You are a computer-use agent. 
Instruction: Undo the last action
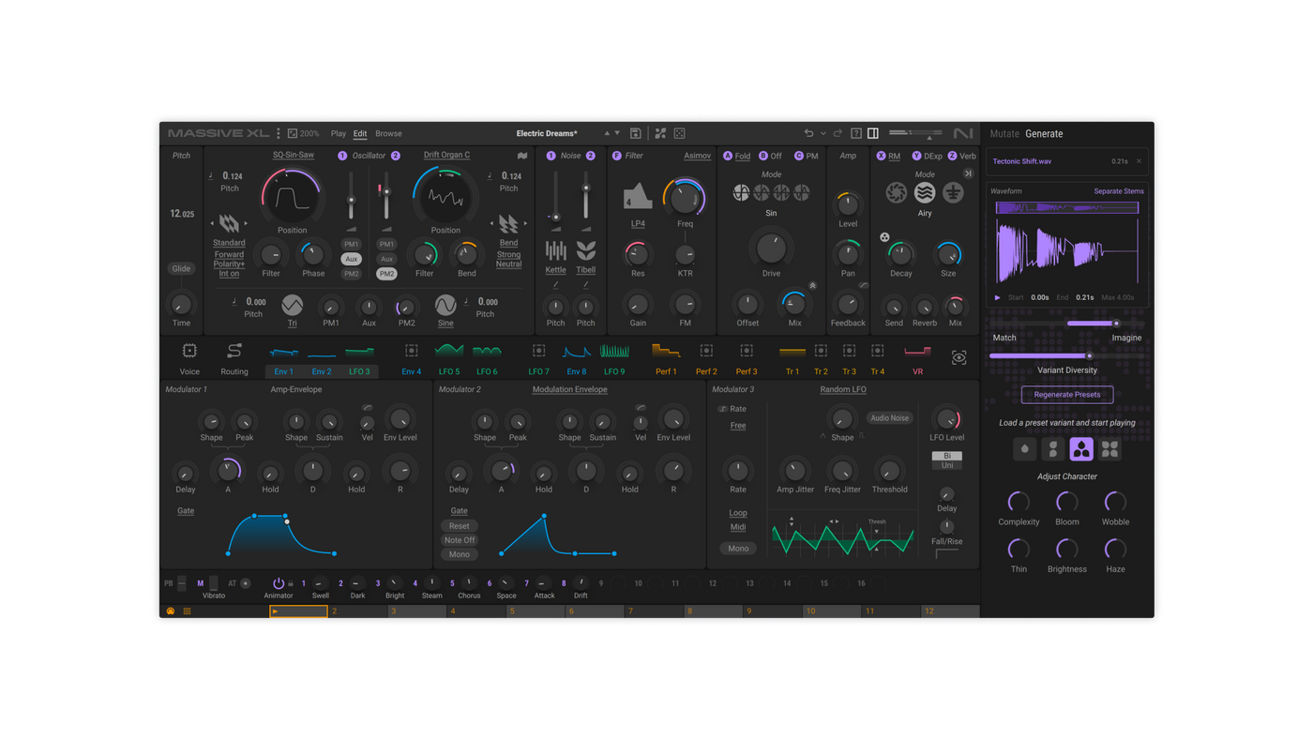pos(808,133)
